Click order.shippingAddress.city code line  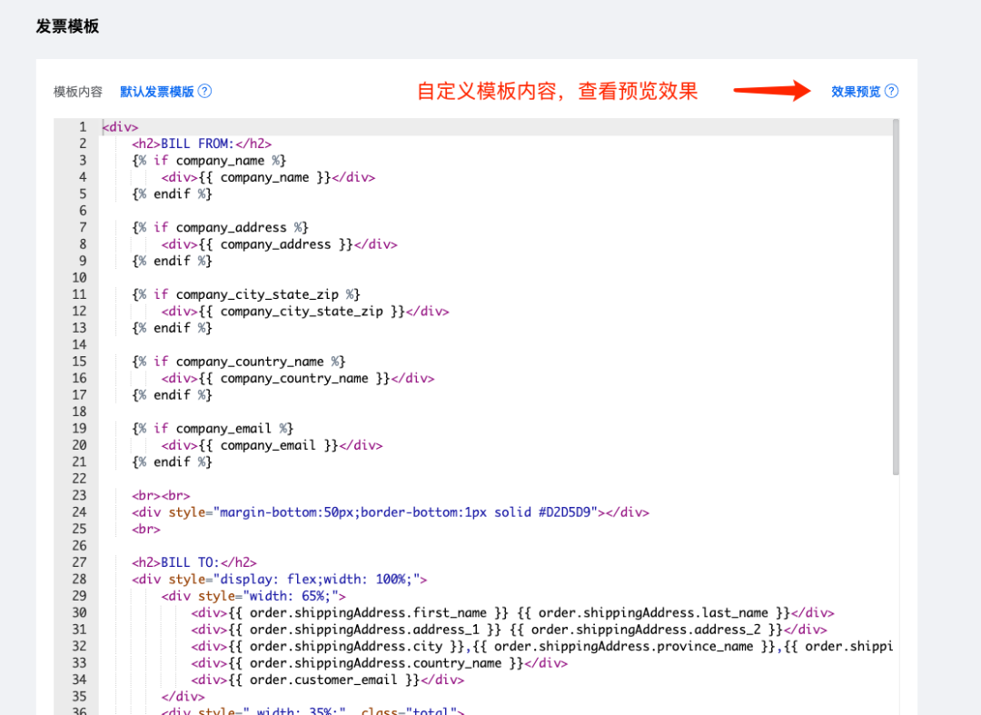541,647
